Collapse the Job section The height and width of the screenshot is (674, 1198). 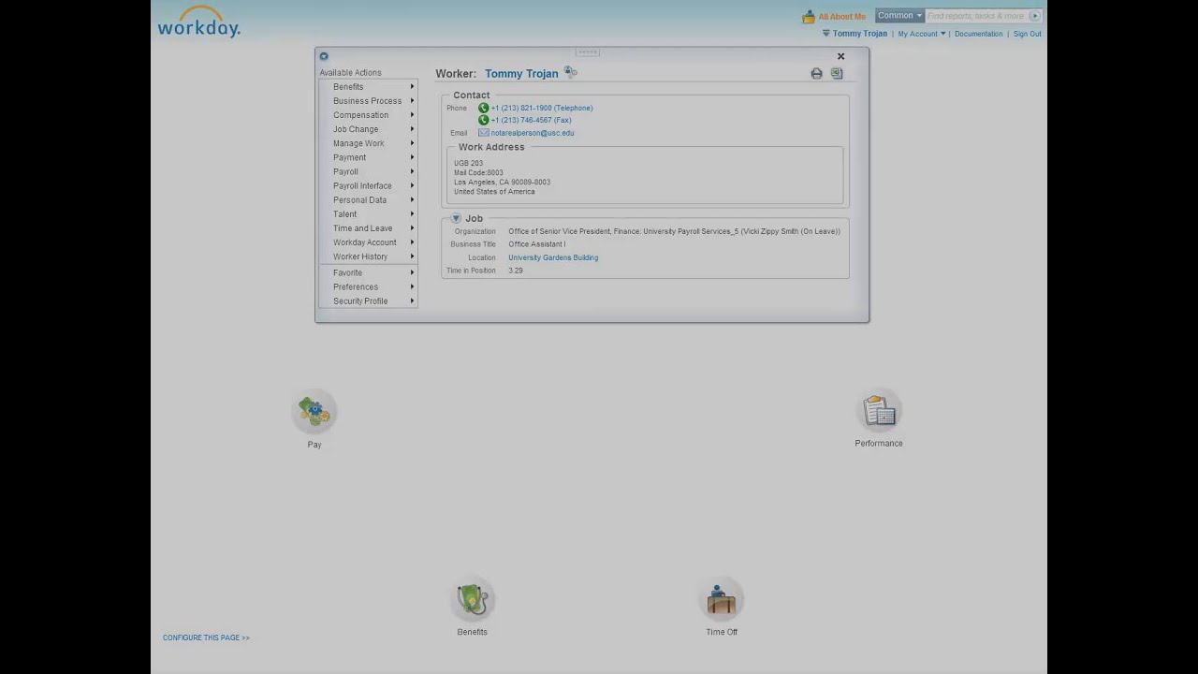tap(456, 218)
